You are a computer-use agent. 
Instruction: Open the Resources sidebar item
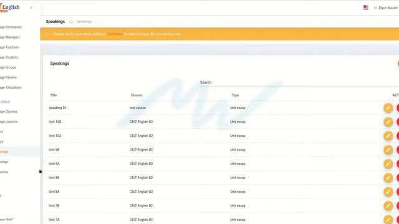(x=4, y=172)
